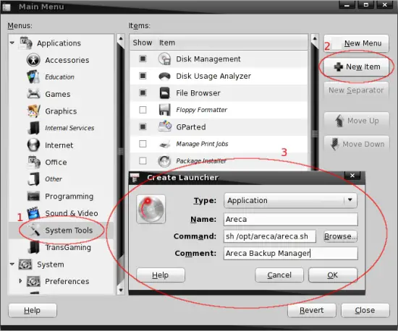Click the Comment input field
Viewport: 398px width, 331px height.
[291, 253]
